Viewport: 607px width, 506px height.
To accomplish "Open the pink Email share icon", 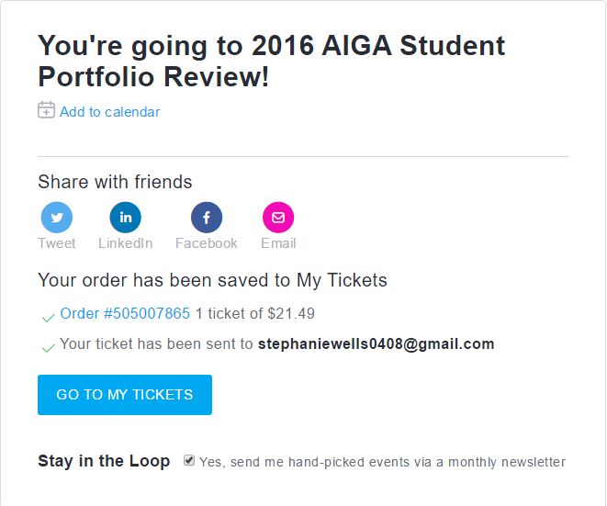I will click(278, 218).
